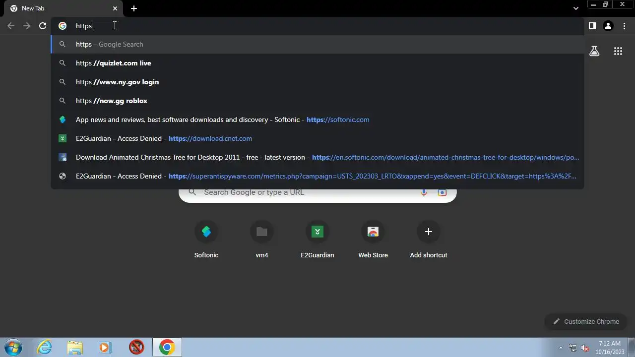
Task: Open Google Lens image search icon
Action: 442,193
